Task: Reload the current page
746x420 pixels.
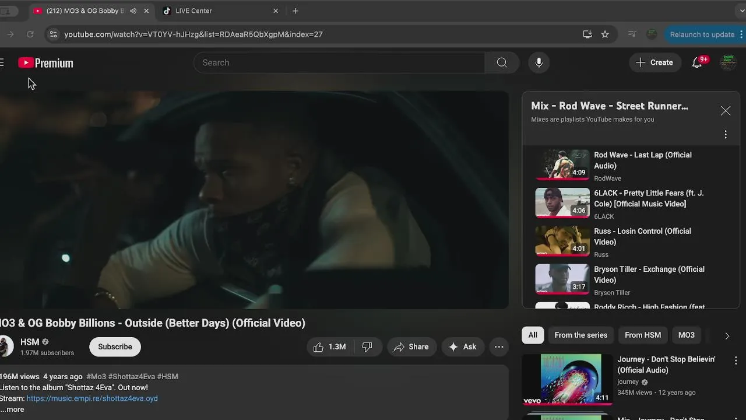Action: tap(30, 34)
